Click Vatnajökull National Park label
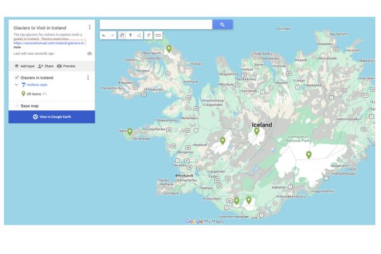Image resolution: width=381 pixels, height=254 pixels. point(298,138)
